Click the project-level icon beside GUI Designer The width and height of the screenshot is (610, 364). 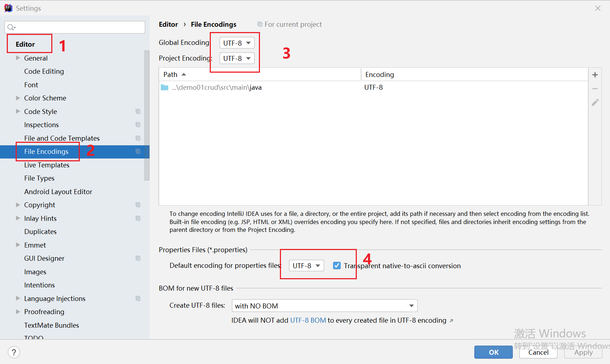point(138,258)
